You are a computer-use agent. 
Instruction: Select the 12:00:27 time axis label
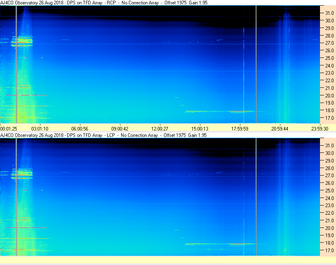click(160, 129)
